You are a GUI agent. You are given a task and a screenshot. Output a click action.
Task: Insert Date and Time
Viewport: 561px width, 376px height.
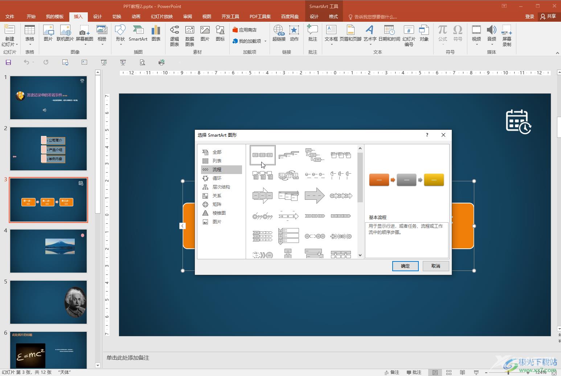[389, 33]
